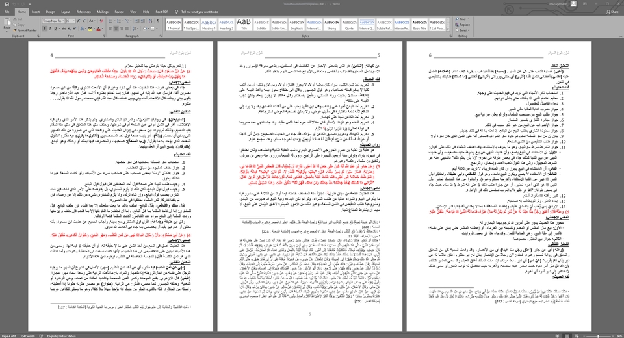Open the font name dropdown
This screenshot has width=624, height=338.
pos(63,21)
